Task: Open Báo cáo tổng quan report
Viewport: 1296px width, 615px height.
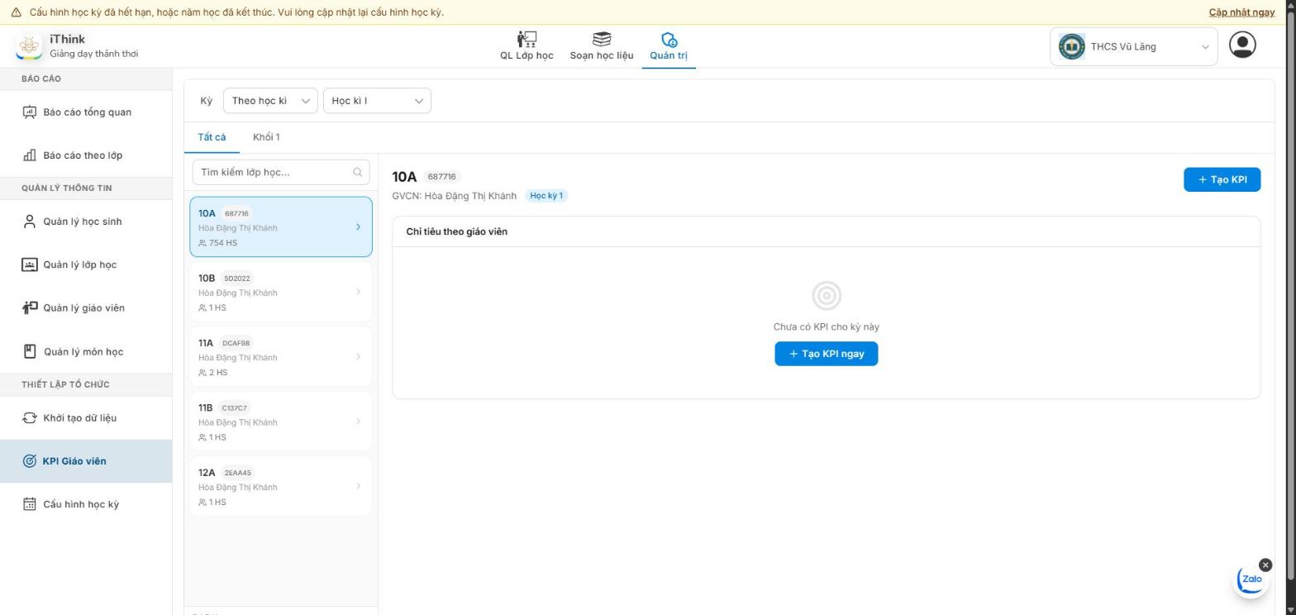Action: pos(86,112)
